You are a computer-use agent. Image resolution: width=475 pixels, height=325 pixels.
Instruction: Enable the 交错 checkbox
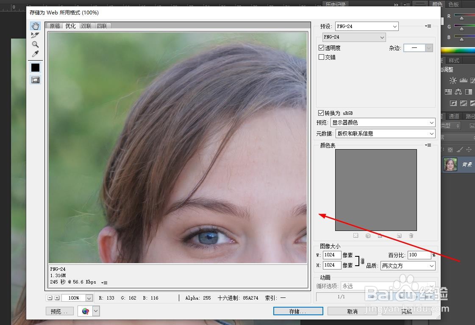321,57
